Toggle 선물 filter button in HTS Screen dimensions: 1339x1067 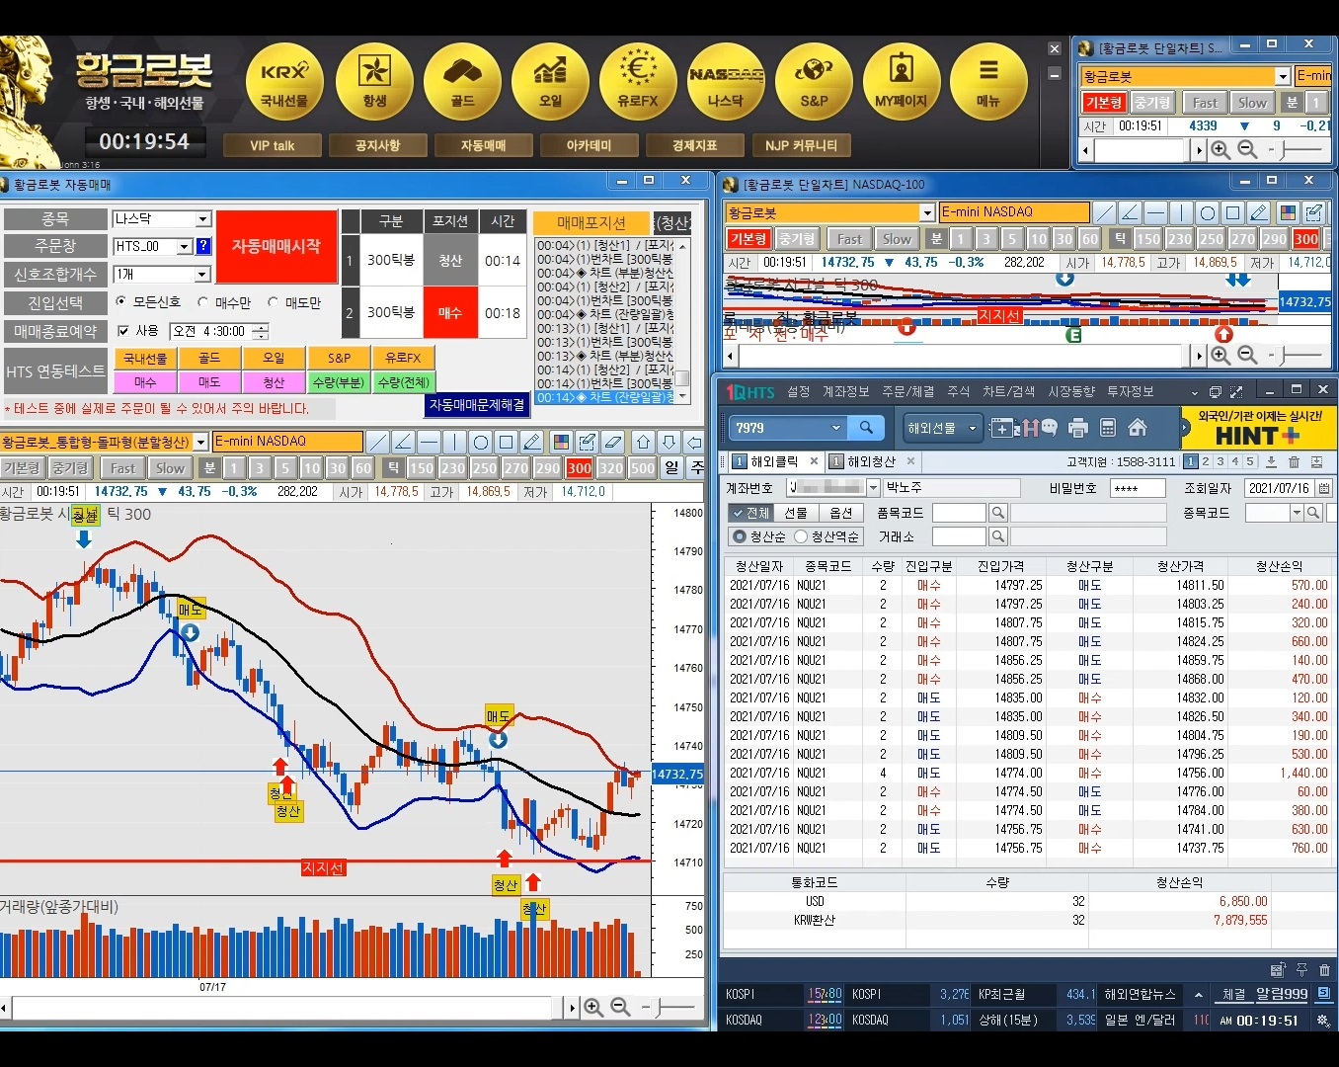pyautogui.click(x=795, y=513)
